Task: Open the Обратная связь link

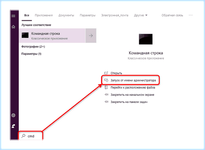Action: (x=172, y=15)
